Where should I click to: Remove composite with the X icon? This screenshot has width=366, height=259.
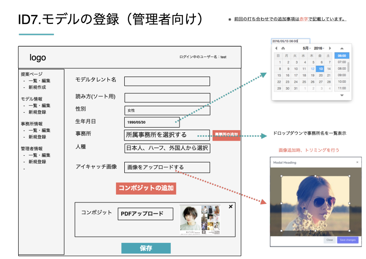230,206
